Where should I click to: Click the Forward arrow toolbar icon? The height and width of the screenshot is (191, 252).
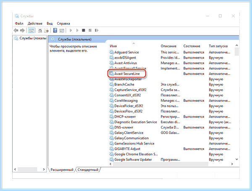(22, 30)
